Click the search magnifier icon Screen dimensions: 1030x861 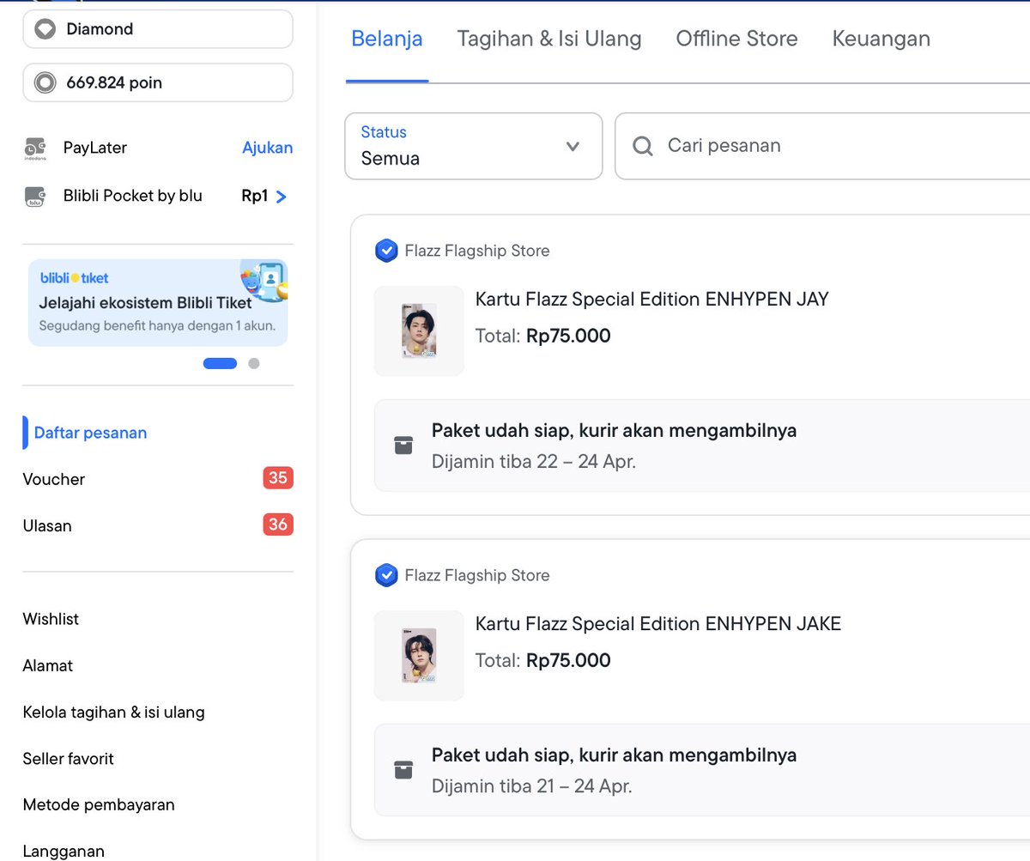pos(643,146)
